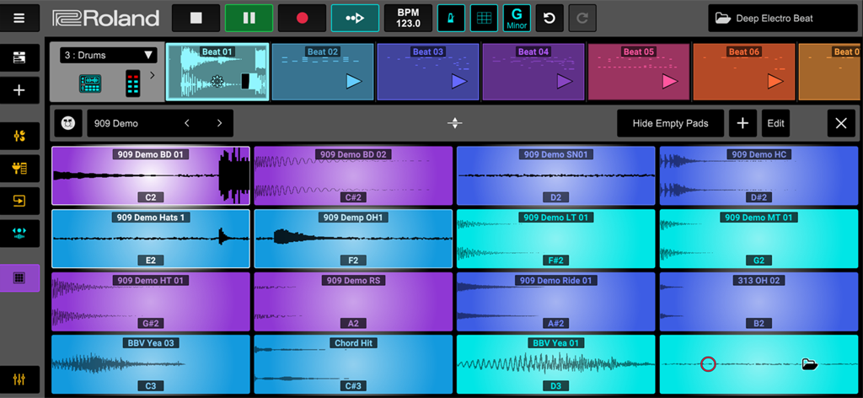Select the purple pad grid sidebar icon
This screenshot has height=398, width=863.
click(x=19, y=278)
